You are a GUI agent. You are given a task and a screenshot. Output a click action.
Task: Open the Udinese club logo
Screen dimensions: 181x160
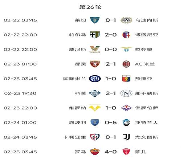point(126,20)
